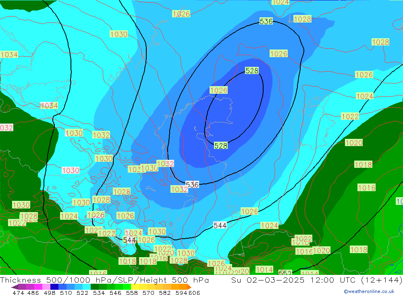Click the purple left-arrow end of color scale

(x=15, y=287)
